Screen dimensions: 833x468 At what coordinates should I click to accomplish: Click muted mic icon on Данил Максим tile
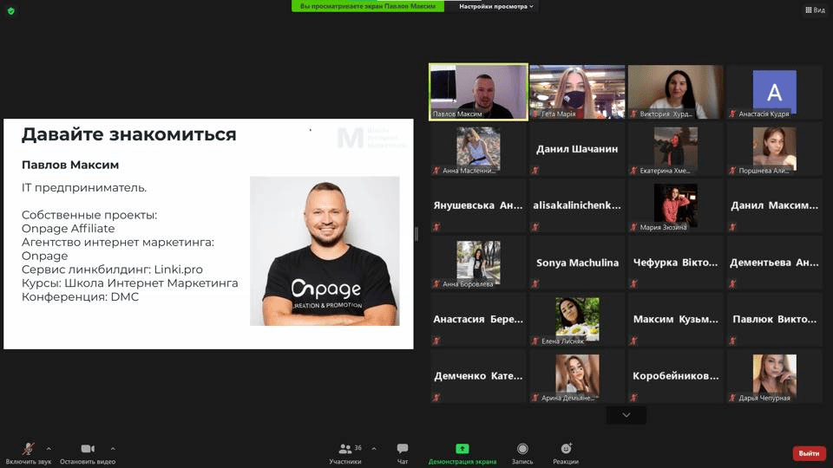click(732, 227)
